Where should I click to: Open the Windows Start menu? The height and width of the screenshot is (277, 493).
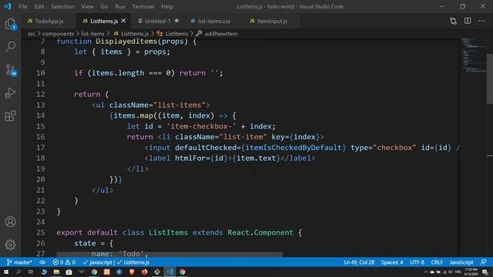[6, 272]
